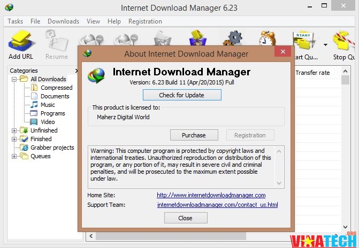Screen dimensions: 359x248
Task: Open the Tasks menu
Action: tap(16, 21)
